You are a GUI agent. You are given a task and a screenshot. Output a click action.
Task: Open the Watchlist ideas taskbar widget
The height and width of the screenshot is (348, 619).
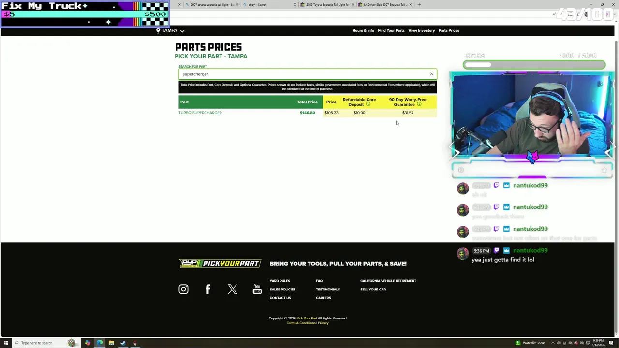[x=531, y=343]
